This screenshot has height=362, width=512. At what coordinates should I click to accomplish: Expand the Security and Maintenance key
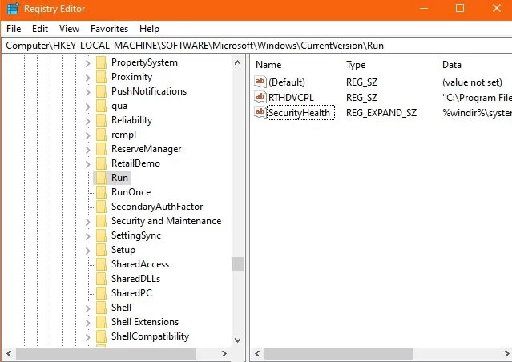click(87, 221)
